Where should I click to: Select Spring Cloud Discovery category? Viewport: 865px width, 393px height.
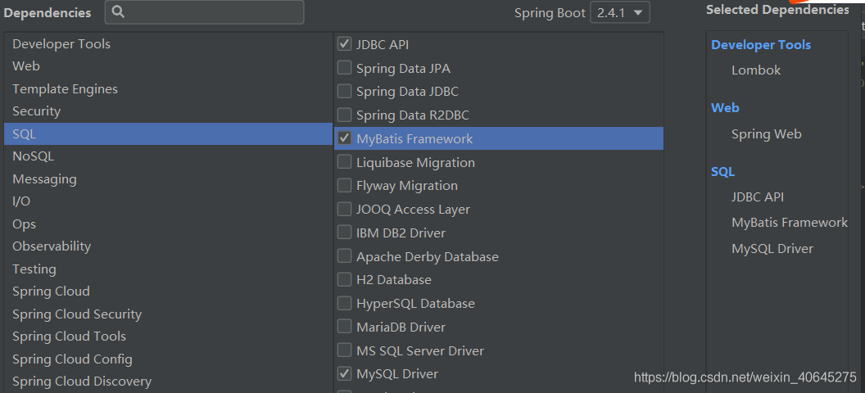click(x=168, y=382)
